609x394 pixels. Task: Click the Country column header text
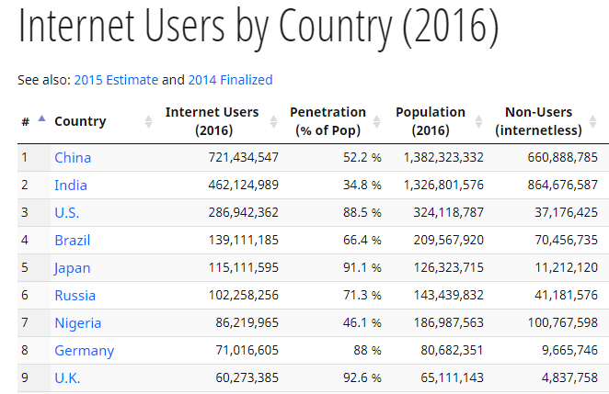80,121
